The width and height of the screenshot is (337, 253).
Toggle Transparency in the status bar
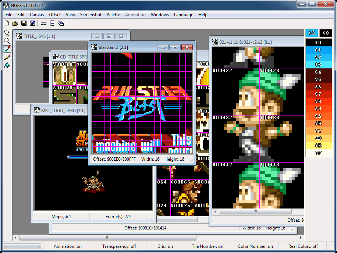point(119,246)
